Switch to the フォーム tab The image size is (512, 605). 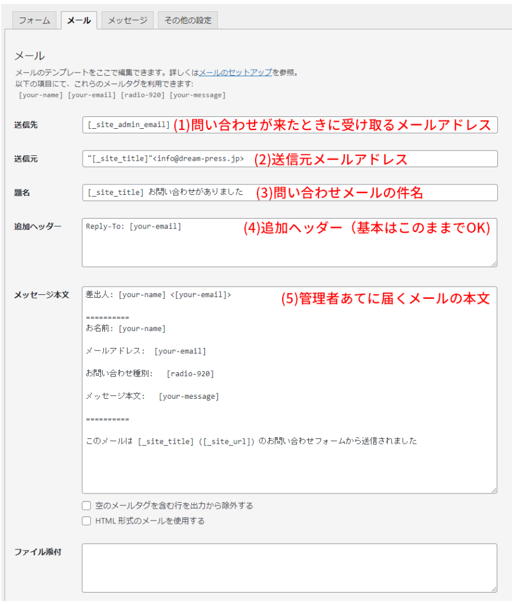pyautogui.click(x=35, y=20)
